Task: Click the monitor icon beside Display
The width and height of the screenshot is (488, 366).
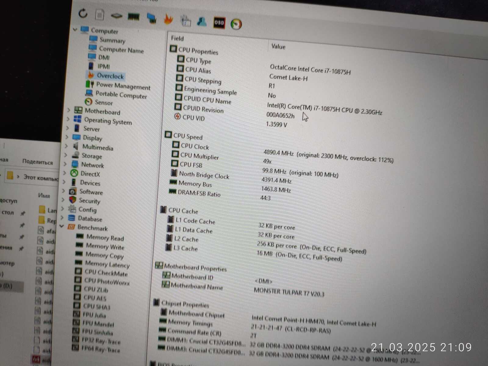Action: pos(77,137)
